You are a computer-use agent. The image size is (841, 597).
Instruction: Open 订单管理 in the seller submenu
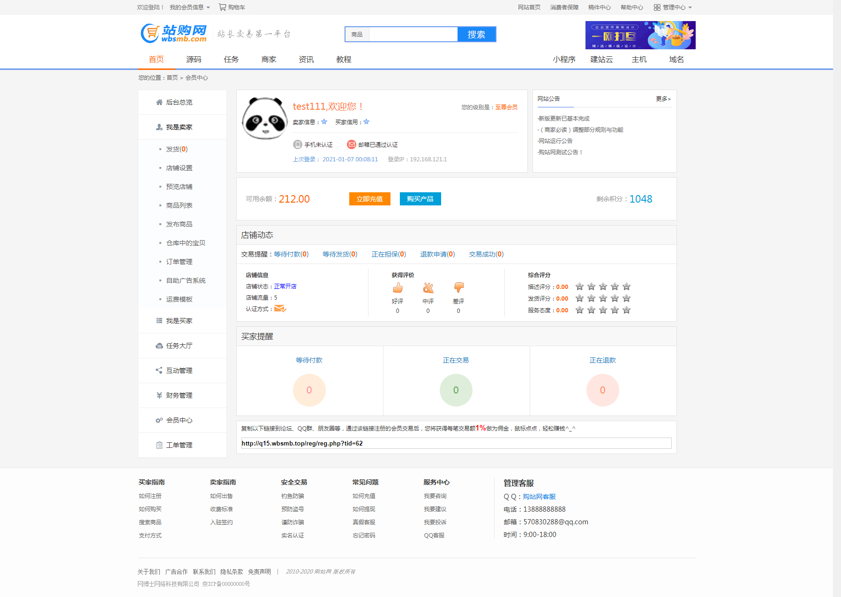pos(179,262)
